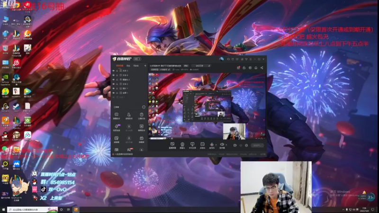This screenshot has height=213, width=379.
Task: Open first toolbox tool in top row
Action: (x=116, y=115)
